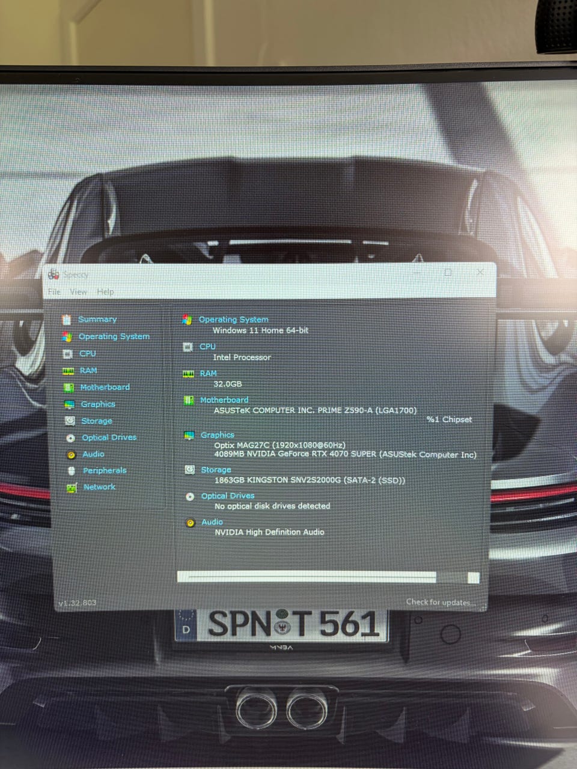
Task: Click the Windows flag icon beside sidebar Operating System
Action: pos(67,337)
